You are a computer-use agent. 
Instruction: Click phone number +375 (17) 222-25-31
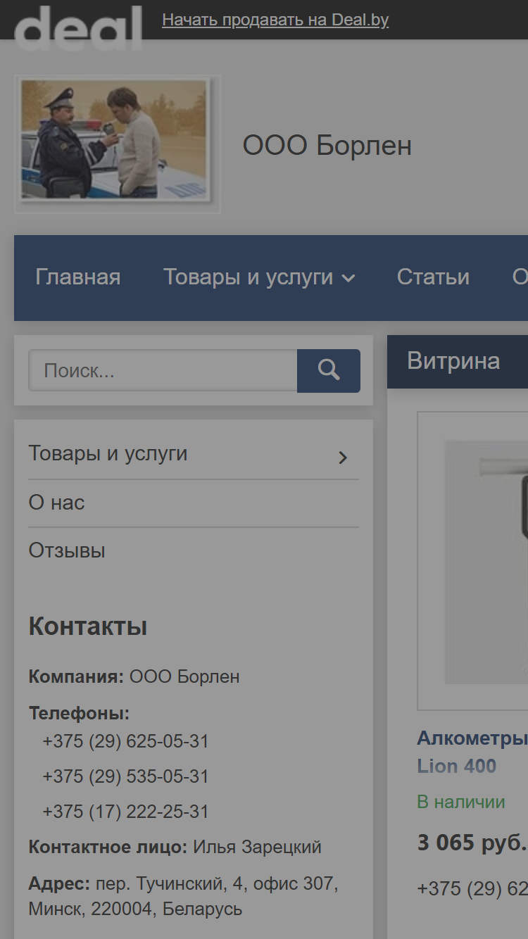click(x=126, y=812)
